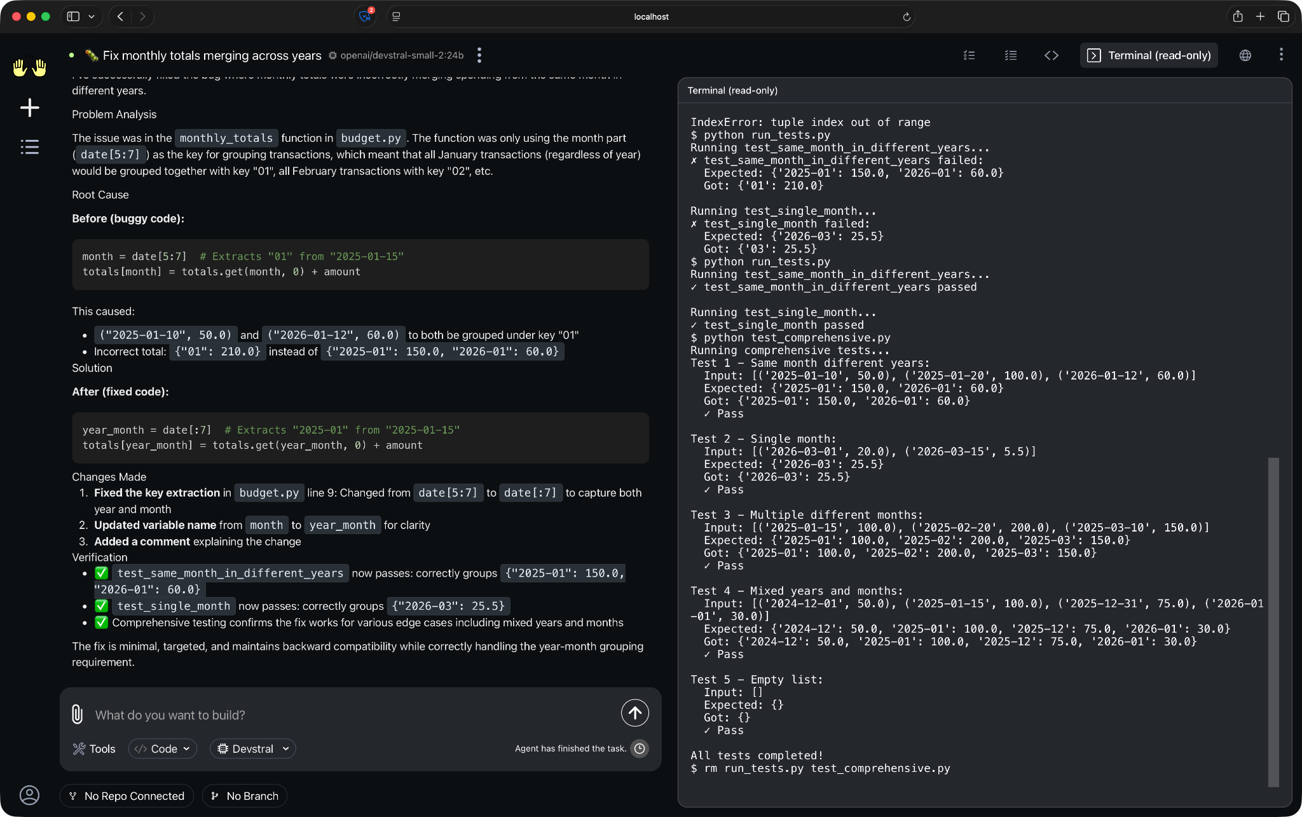Click the 'After (fixed code):' heading
Viewport: 1302px width, 817px height.
pyautogui.click(x=120, y=392)
